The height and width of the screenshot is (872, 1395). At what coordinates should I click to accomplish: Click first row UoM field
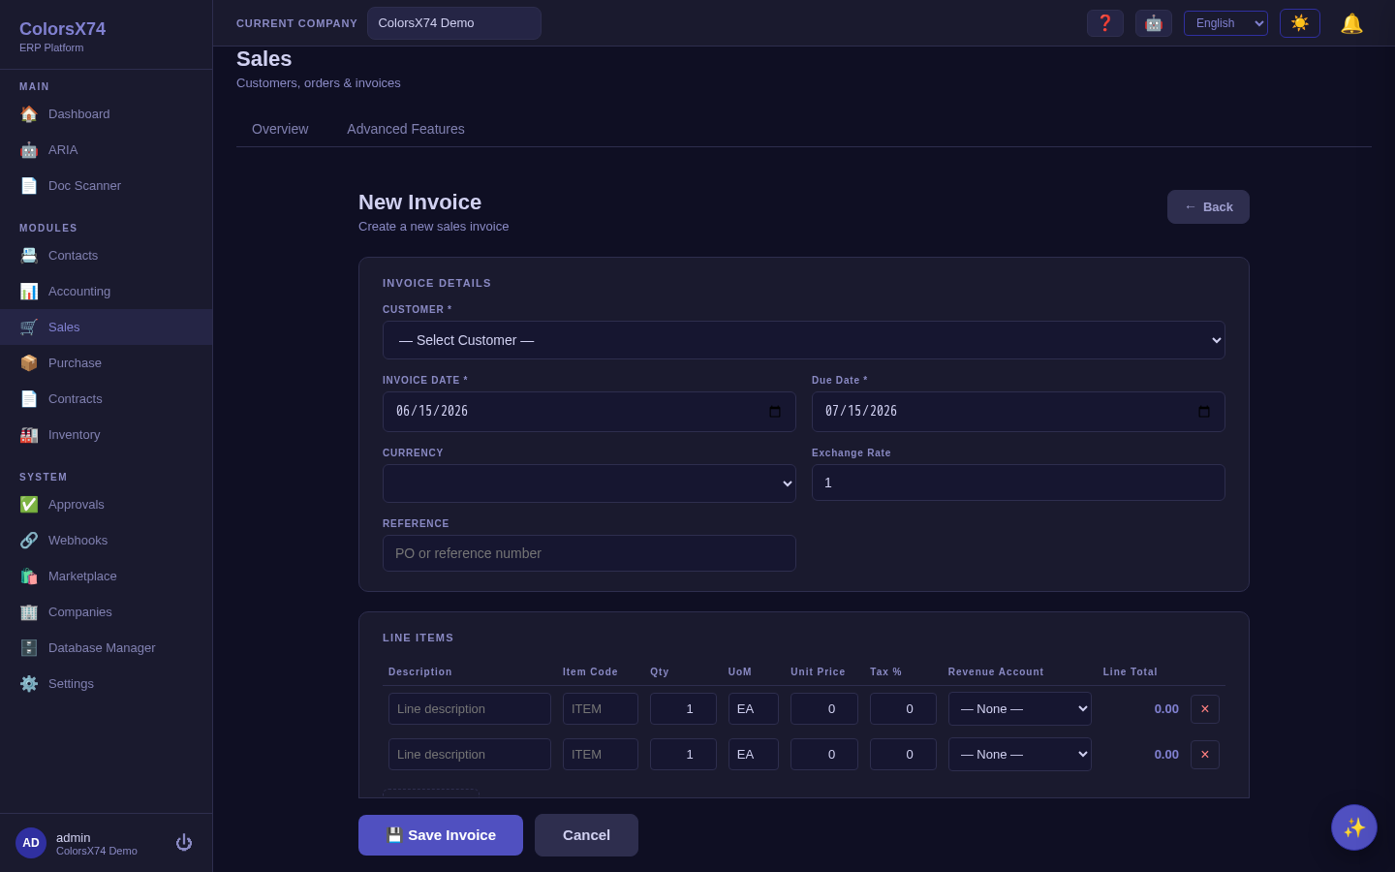tap(754, 709)
